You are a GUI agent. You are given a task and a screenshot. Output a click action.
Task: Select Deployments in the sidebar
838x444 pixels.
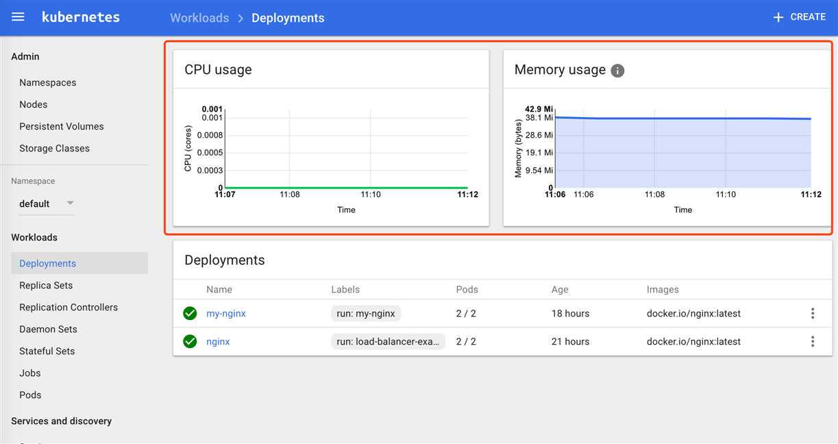[x=79, y=263]
